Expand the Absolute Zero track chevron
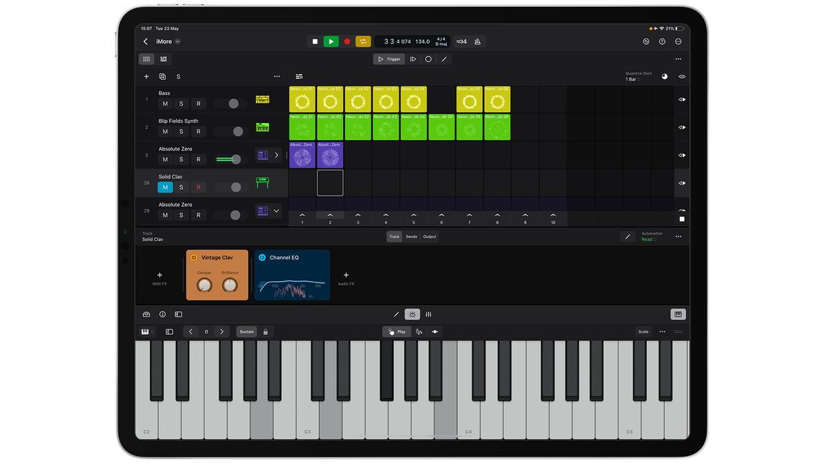Viewport: 825px width, 464px height. pyautogui.click(x=277, y=155)
